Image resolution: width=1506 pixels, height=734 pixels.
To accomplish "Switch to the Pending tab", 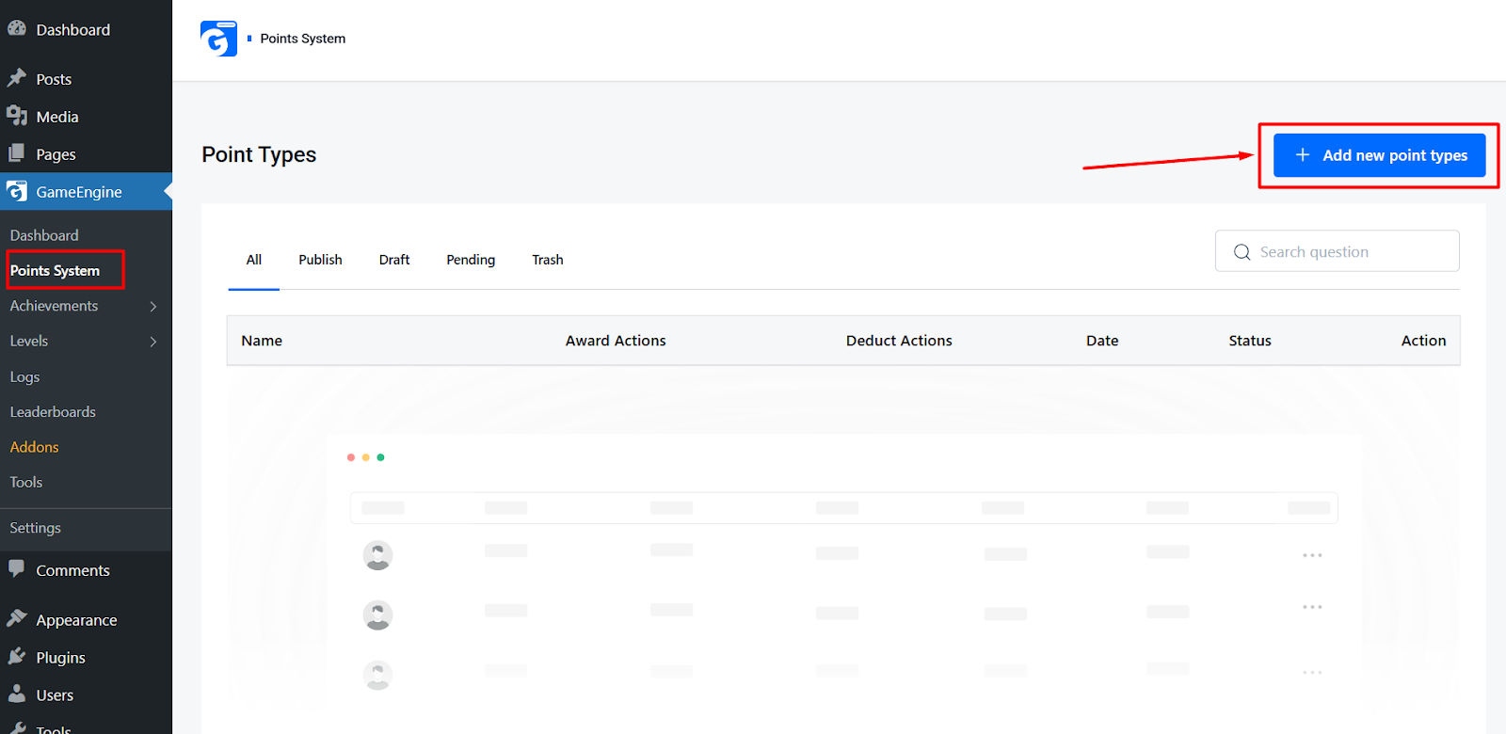I will (471, 260).
